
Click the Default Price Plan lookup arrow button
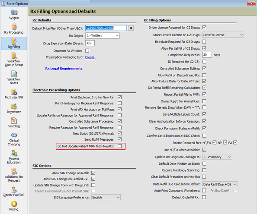131,28
